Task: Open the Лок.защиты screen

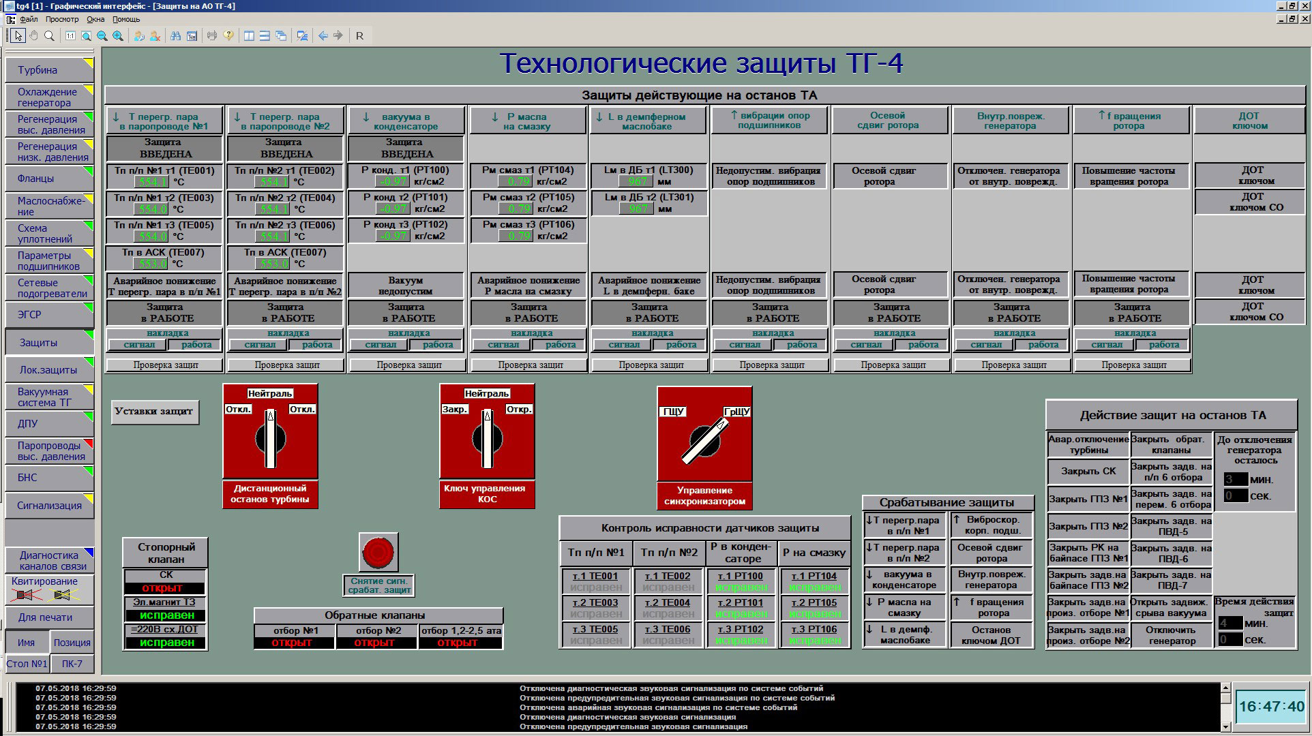Action: (x=49, y=370)
